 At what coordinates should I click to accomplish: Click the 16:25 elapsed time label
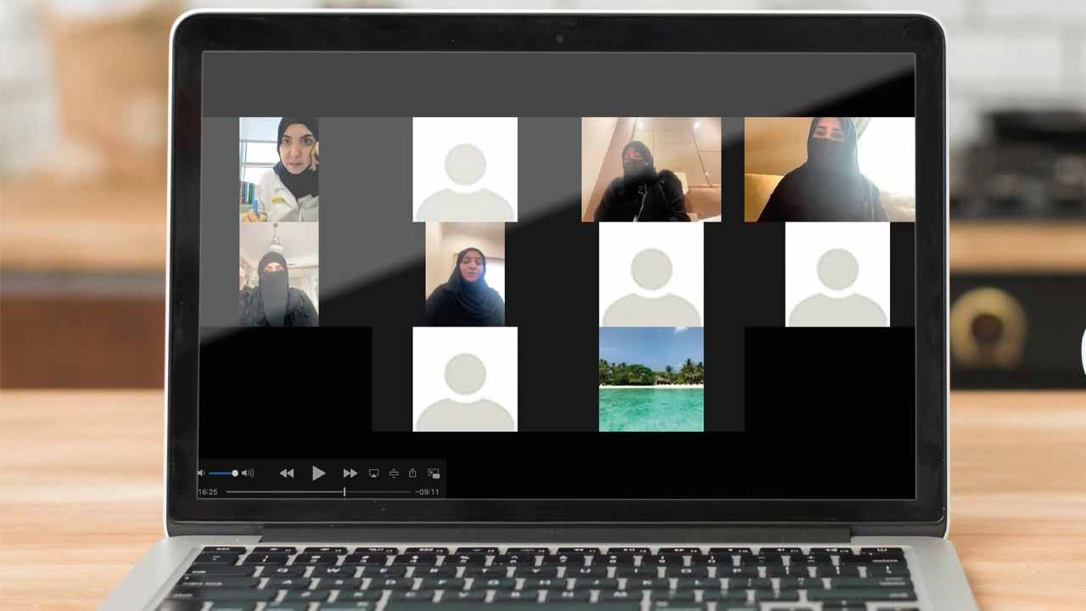[208, 492]
